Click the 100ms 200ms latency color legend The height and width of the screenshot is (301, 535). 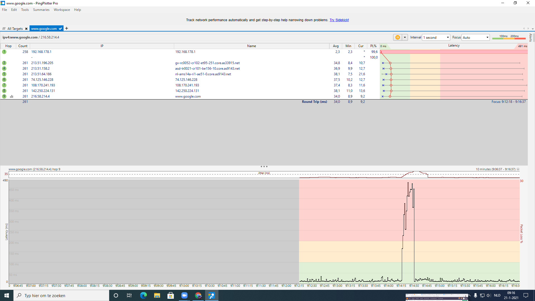coord(509,37)
